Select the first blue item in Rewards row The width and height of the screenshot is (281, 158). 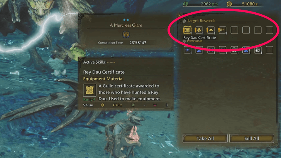188,50
